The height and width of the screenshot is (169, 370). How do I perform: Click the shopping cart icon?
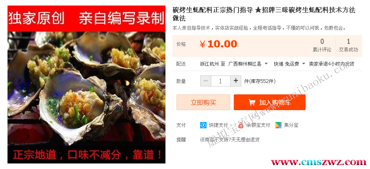(x=252, y=102)
